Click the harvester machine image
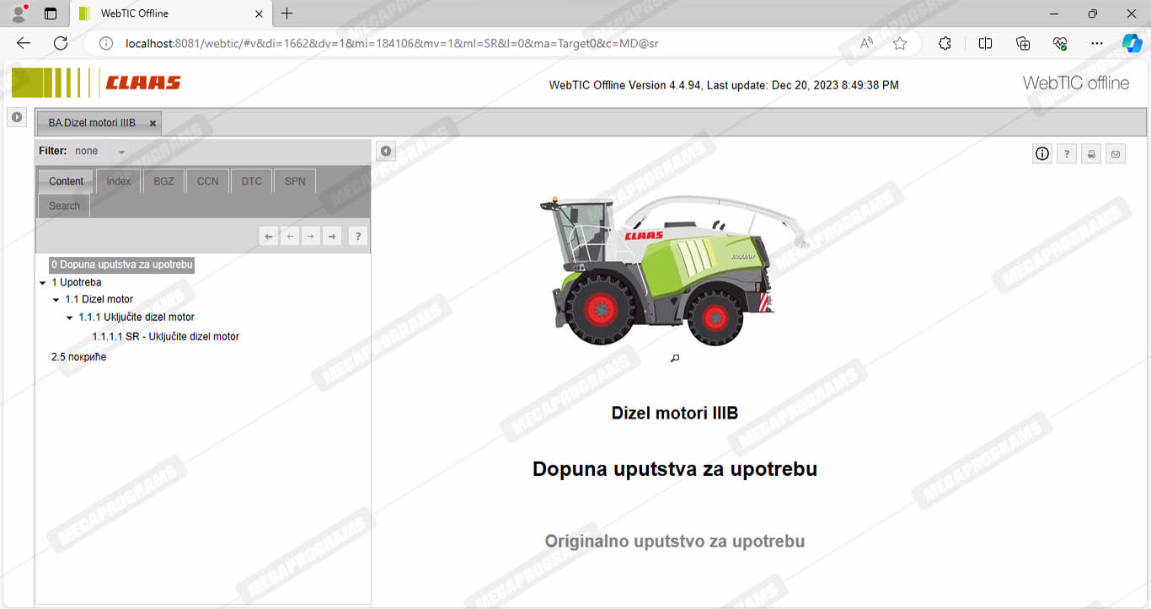Image resolution: width=1151 pixels, height=609 pixels. point(666,270)
